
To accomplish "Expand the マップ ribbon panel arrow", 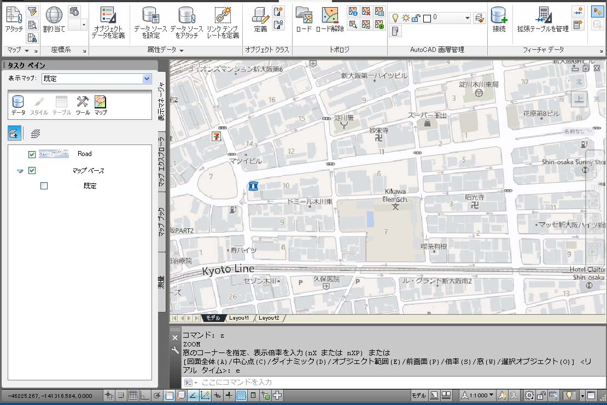I will 27,50.
